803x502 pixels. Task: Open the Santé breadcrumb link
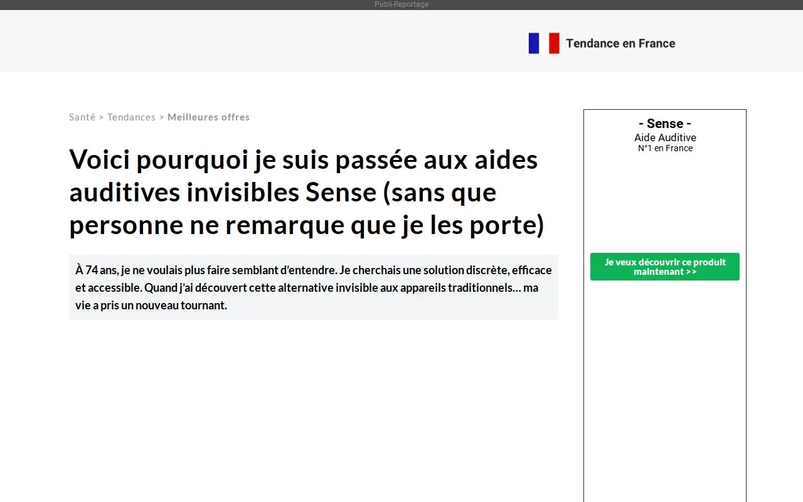point(82,117)
